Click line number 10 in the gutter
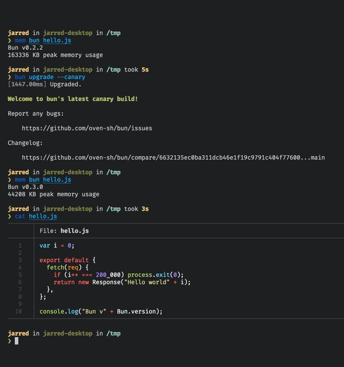This screenshot has width=344, height=367. pyautogui.click(x=19, y=311)
